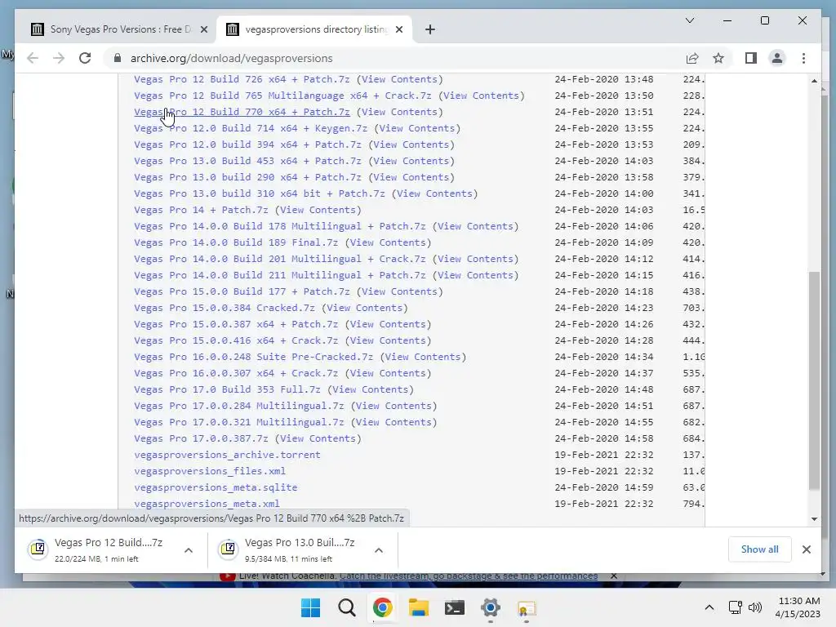Image resolution: width=836 pixels, height=627 pixels.
Task: Open vegasproversions_archive.torrent
Action: (227, 455)
